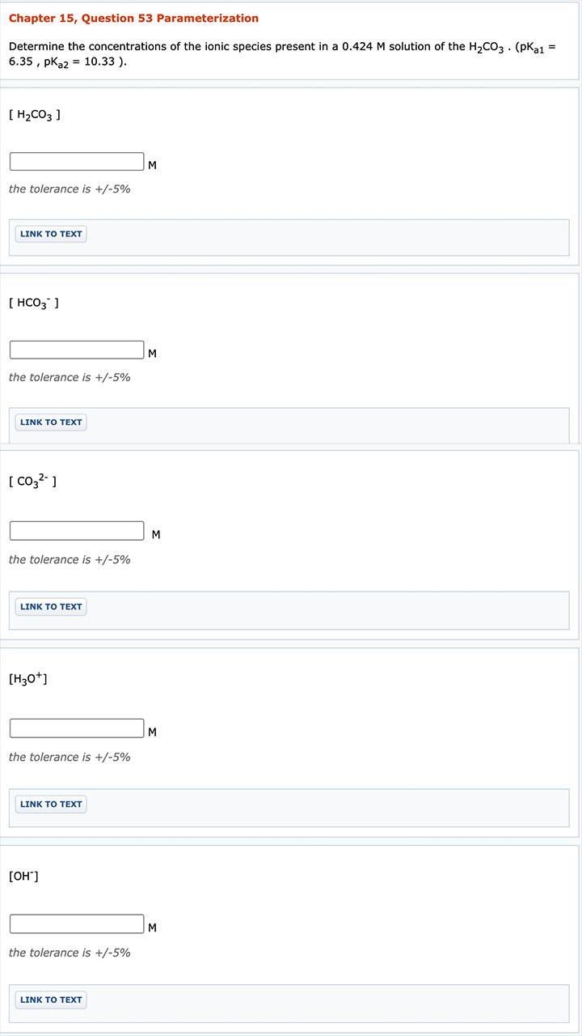Select the [CO3 2-] section heading label
The width and height of the screenshot is (582, 1036).
coord(32,481)
